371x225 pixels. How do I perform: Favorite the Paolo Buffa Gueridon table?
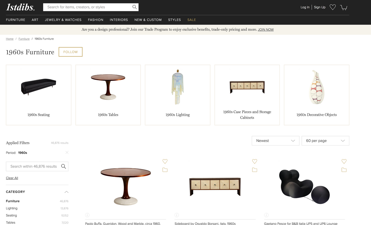165,161
